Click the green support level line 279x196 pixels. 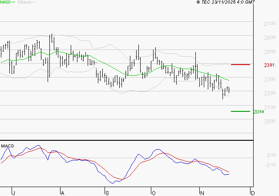point(240,111)
